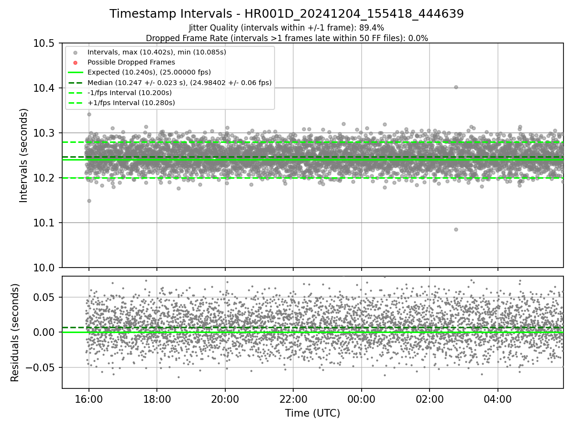Click the 'Residuals (seconds)' y-axis label
The width and height of the screenshot is (574, 430).
(x=15, y=333)
